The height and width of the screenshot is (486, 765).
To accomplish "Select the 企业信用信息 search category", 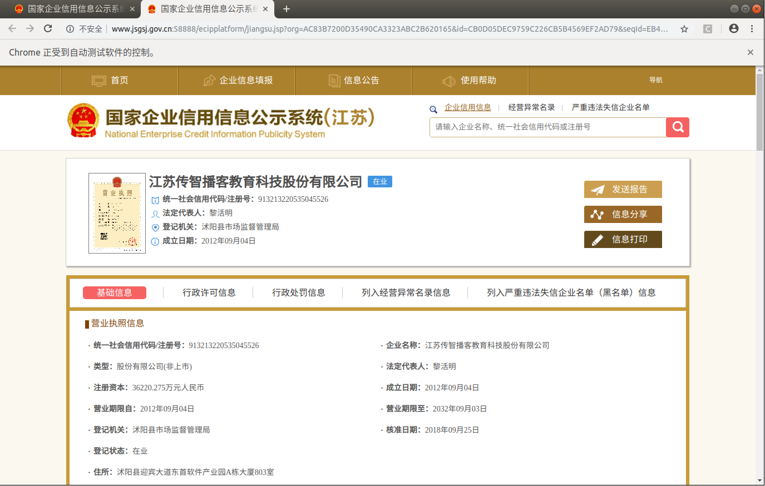I will [x=468, y=107].
